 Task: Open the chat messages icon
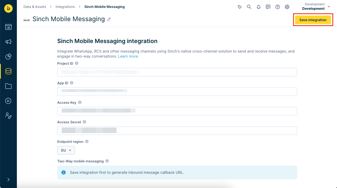(x=268, y=7)
